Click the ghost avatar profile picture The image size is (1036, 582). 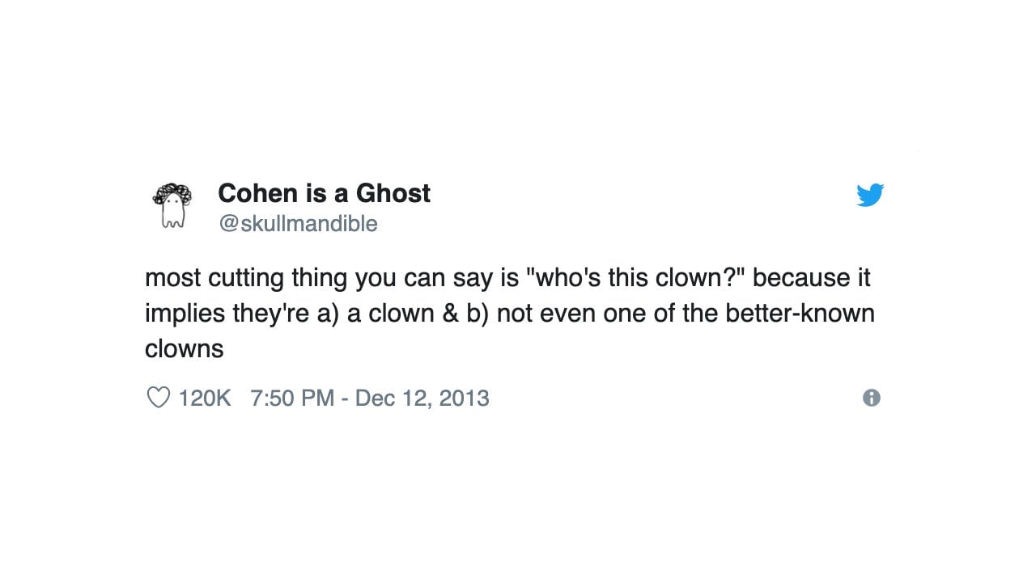(172, 205)
